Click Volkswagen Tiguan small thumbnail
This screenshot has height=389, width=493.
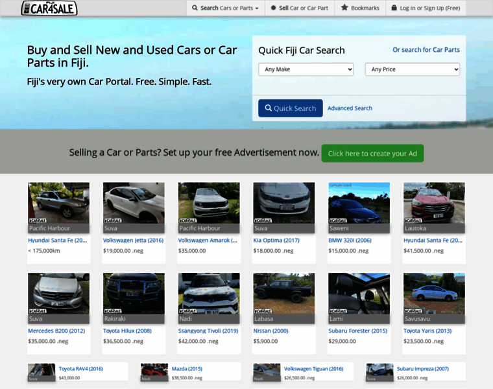tap(267, 373)
